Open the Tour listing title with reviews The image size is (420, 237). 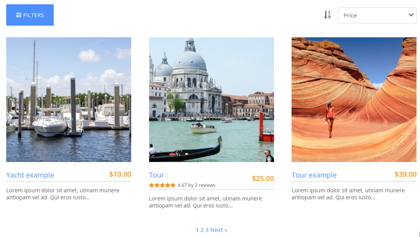pos(156,175)
